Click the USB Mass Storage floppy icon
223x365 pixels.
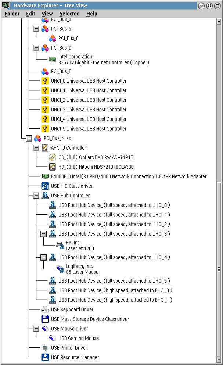pyautogui.click(x=45, y=319)
